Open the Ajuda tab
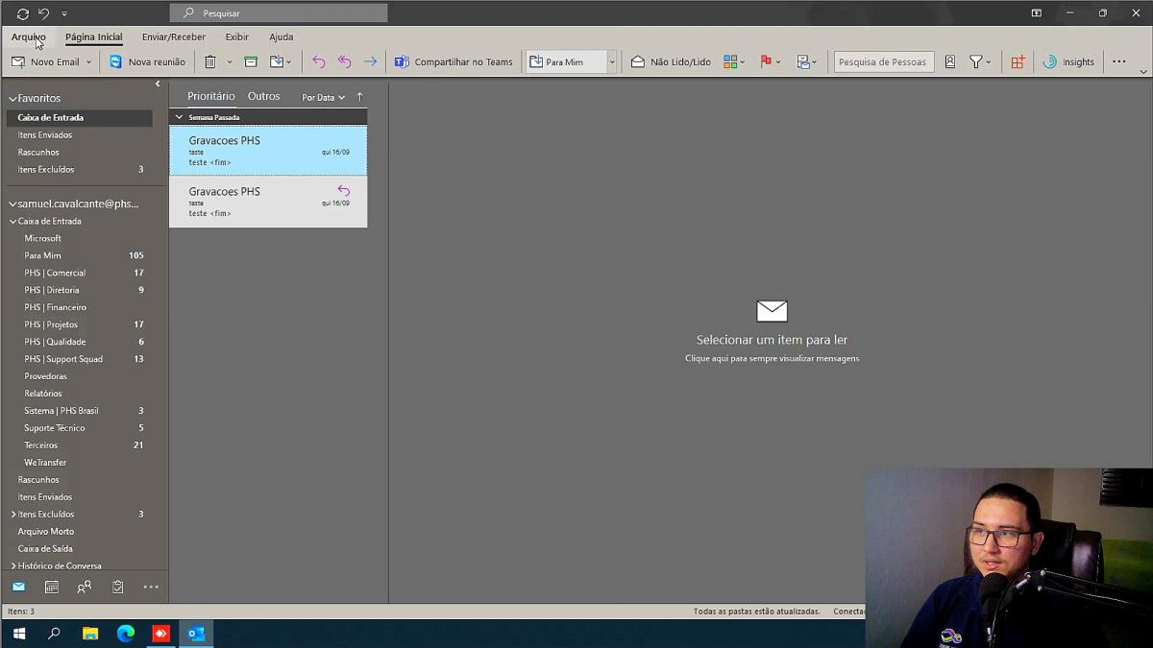Image resolution: width=1153 pixels, height=648 pixels. click(281, 36)
